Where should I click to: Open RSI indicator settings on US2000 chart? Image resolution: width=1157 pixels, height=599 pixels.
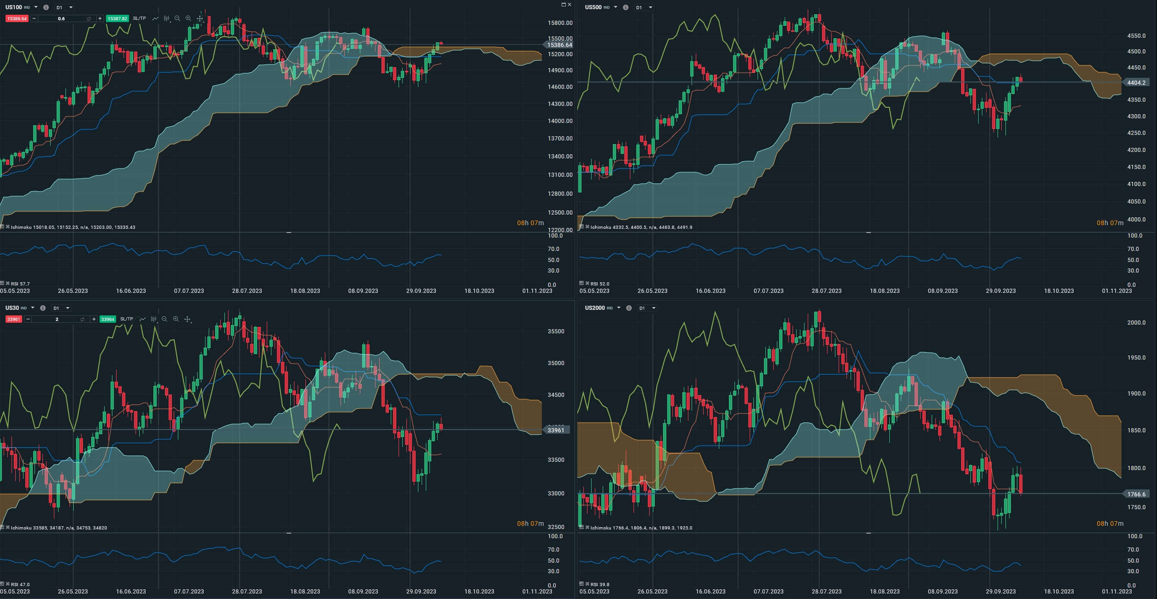581,584
